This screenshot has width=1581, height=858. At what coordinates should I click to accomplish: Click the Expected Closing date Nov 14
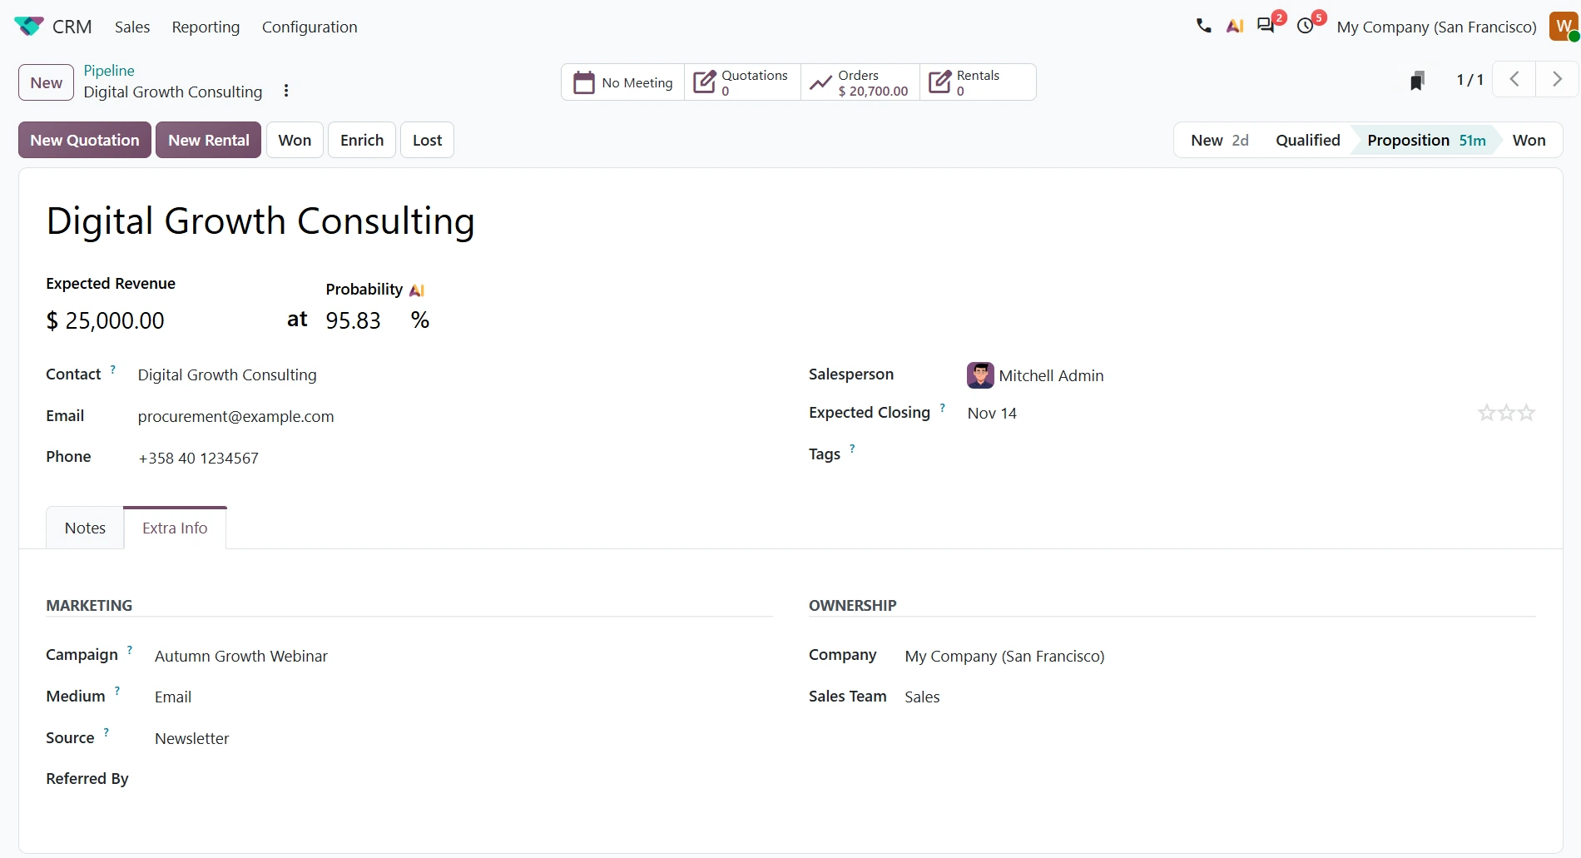point(992,413)
